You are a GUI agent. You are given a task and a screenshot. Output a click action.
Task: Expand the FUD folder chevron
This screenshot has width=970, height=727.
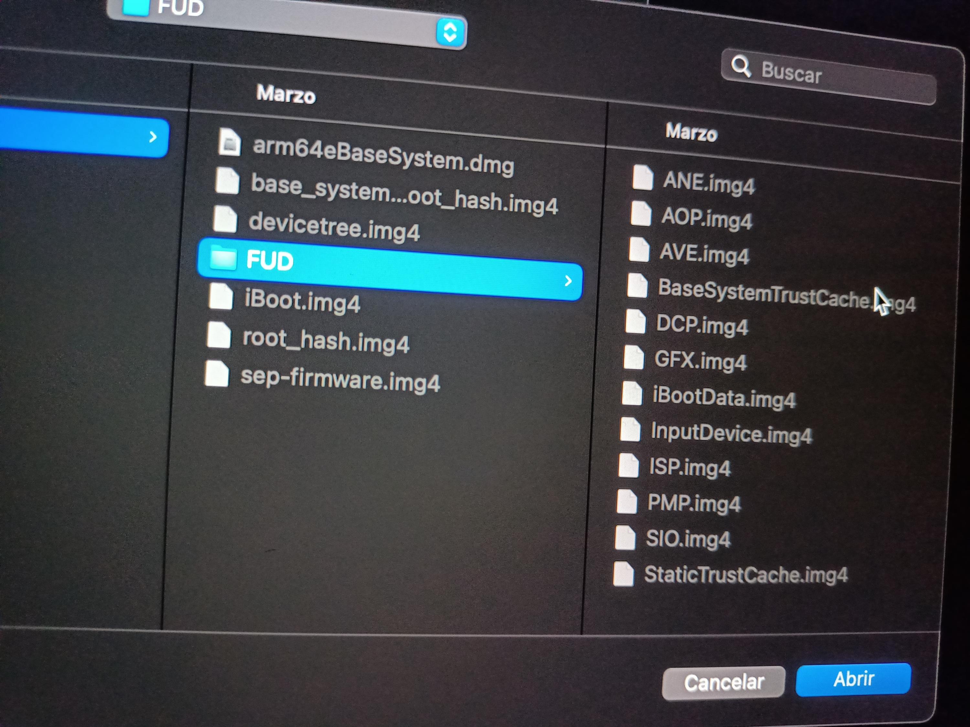568,281
